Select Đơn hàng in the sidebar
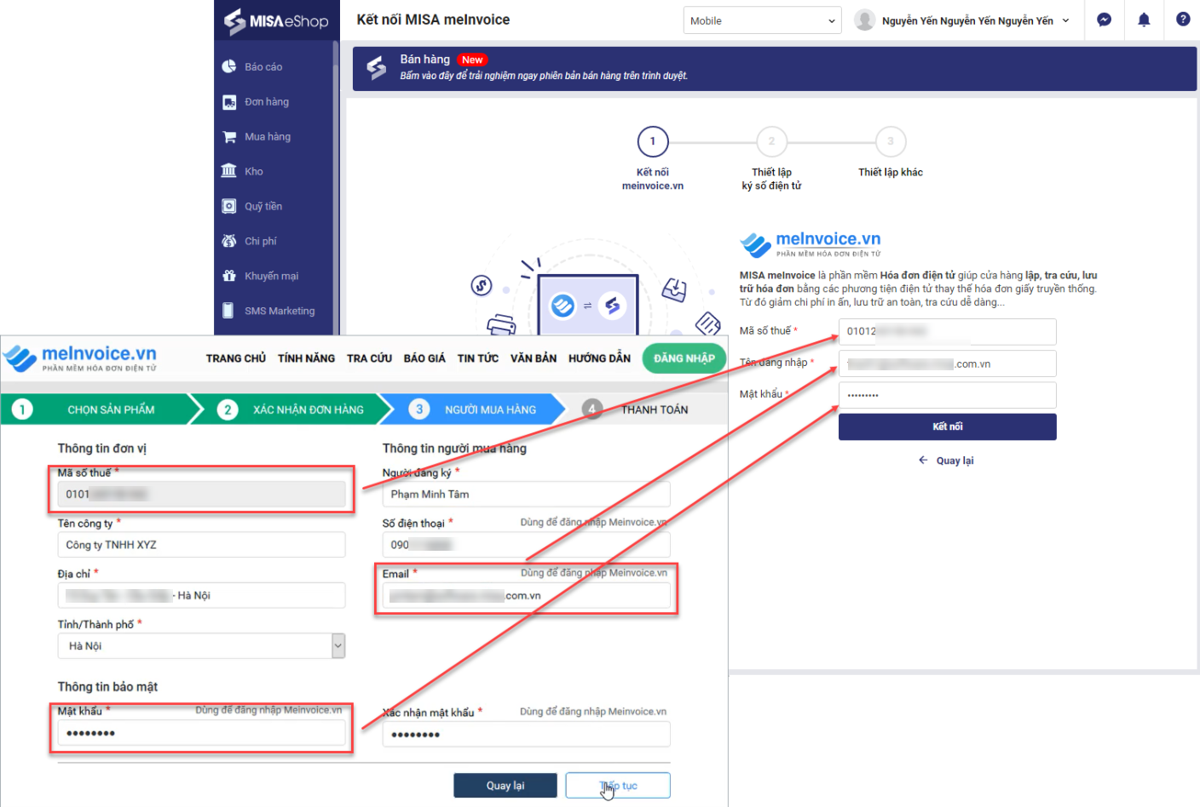1200x807 pixels. tap(267, 102)
